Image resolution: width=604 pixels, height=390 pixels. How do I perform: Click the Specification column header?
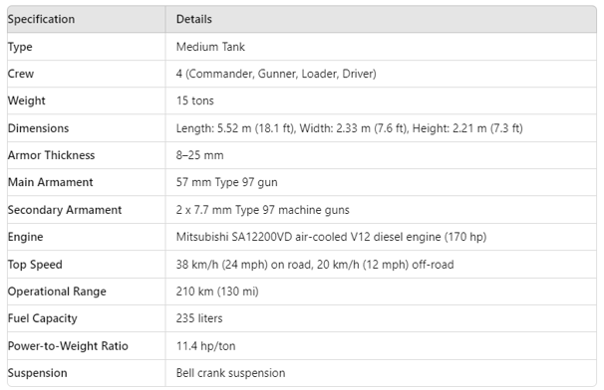(x=41, y=19)
